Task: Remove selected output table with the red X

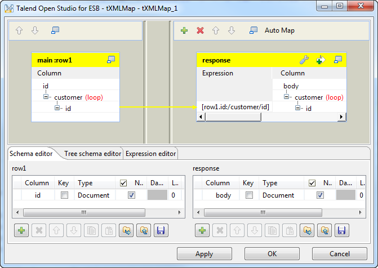Action: 200,30
